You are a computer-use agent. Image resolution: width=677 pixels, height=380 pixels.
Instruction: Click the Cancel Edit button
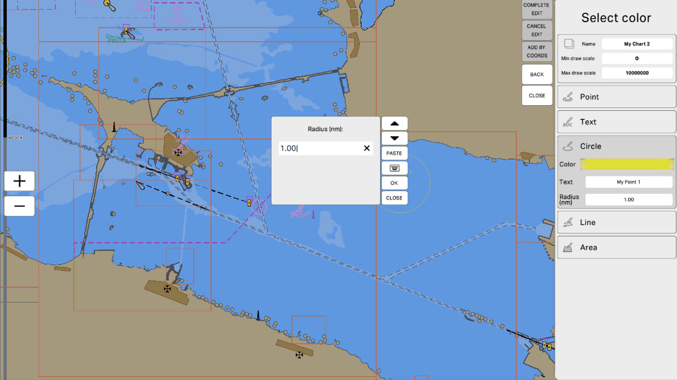click(x=537, y=30)
